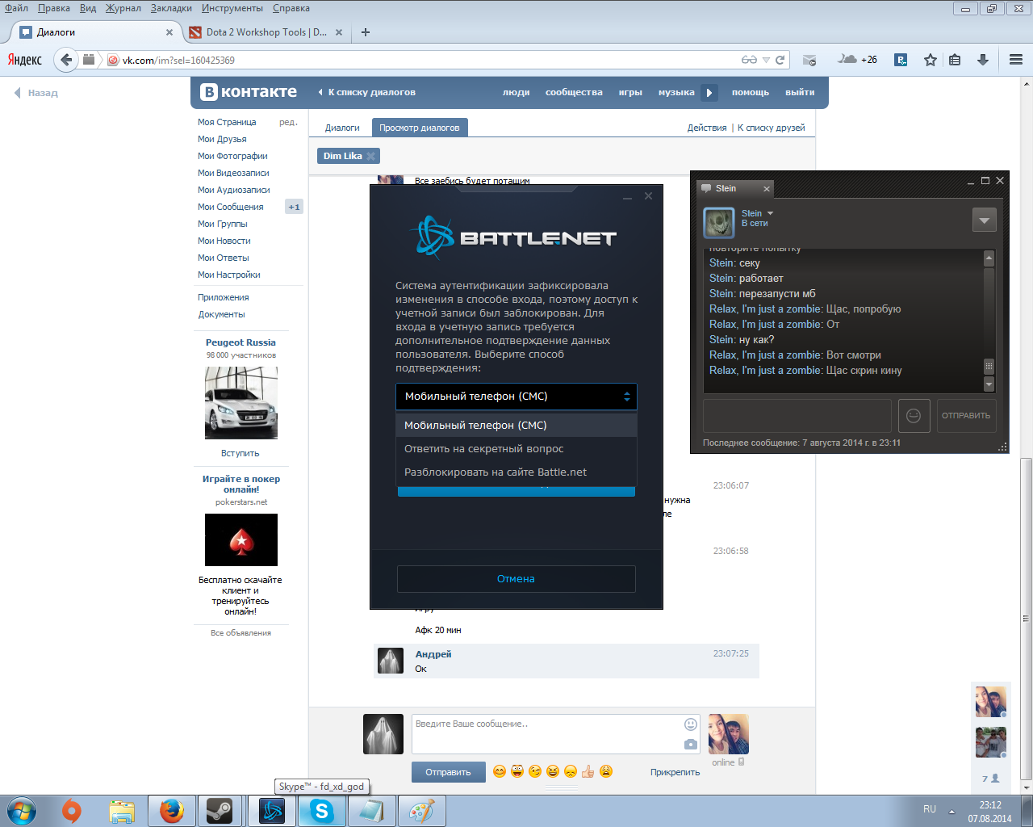Click the PokerStars ad image
Image resolution: width=1033 pixels, height=827 pixels.
pyautogui.click(x=241, y=540)
